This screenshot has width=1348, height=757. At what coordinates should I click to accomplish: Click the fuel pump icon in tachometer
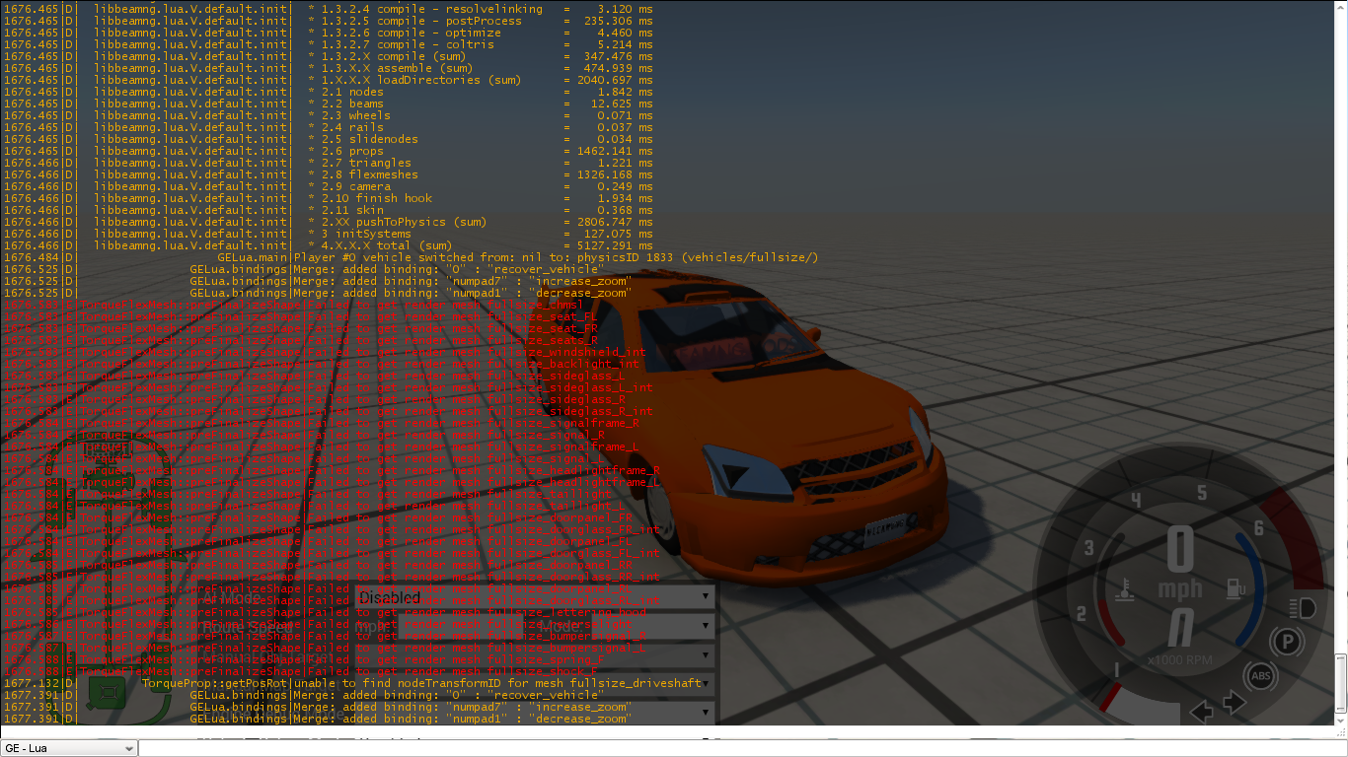(1235, 589)
